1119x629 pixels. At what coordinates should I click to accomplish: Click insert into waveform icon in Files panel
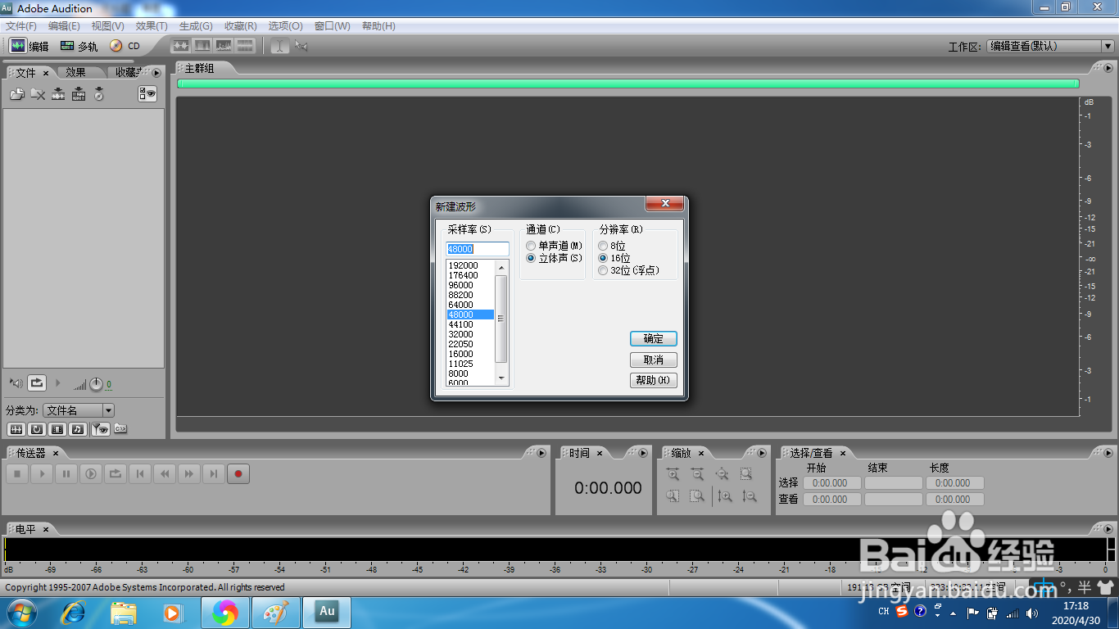(x=58, y=94)
